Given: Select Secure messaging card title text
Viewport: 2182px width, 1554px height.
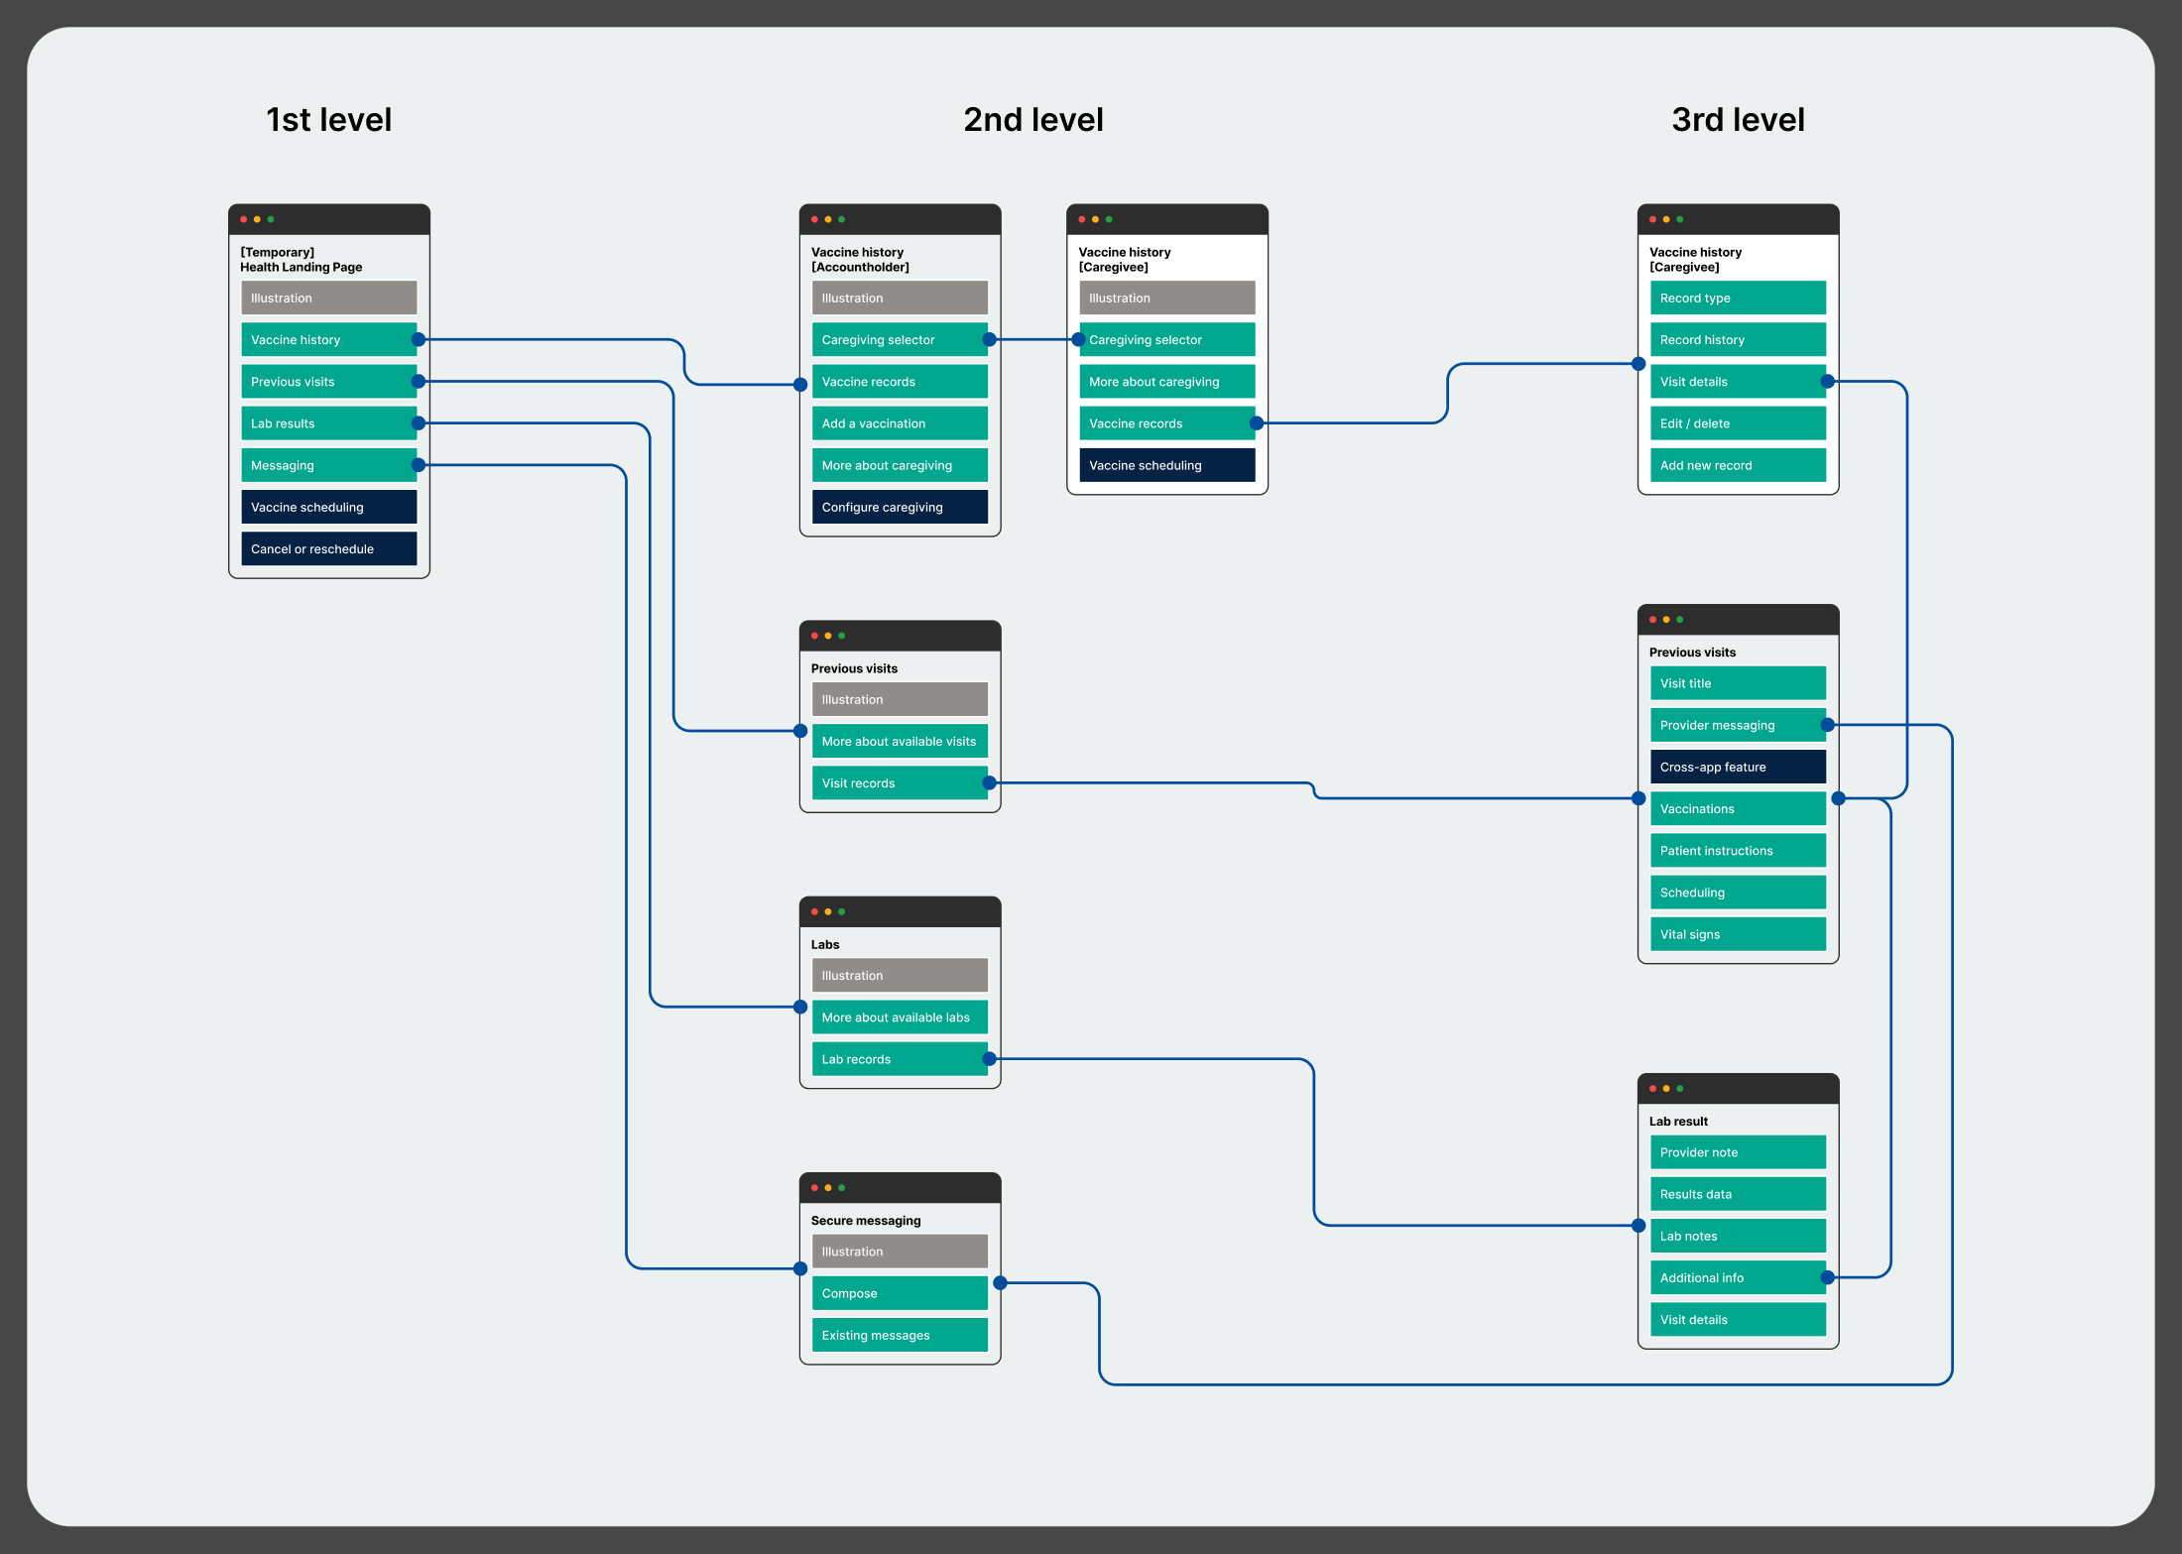Looking at the screenshot, I should pyautogui.click(x=866, y=1221).
